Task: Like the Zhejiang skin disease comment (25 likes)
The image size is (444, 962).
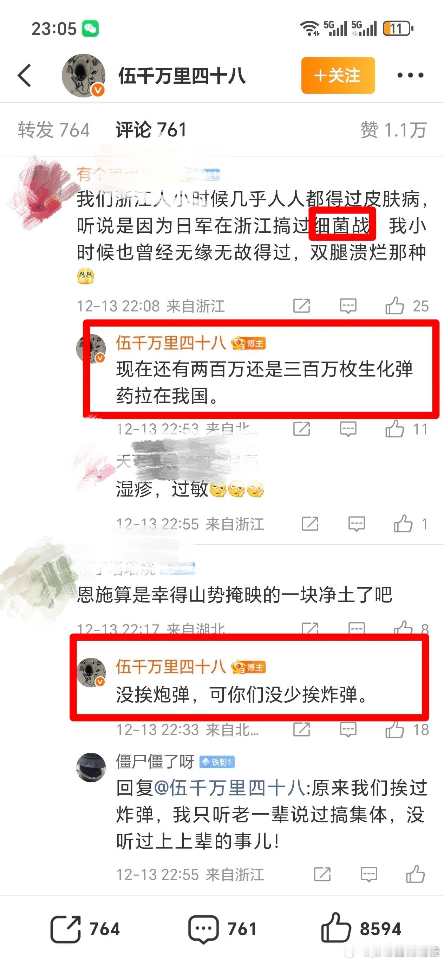Action: coord(395,306)
